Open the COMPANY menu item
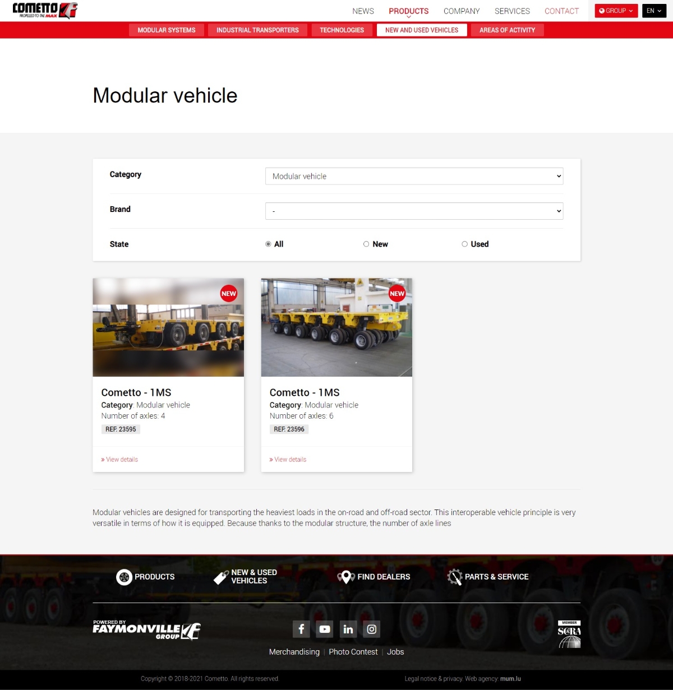This screenshot has height=690, width=673. click(x=462, y=11)
